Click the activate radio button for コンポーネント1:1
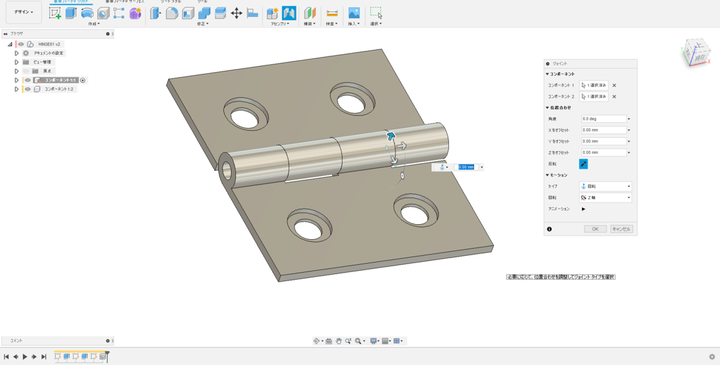 point(83,80)
